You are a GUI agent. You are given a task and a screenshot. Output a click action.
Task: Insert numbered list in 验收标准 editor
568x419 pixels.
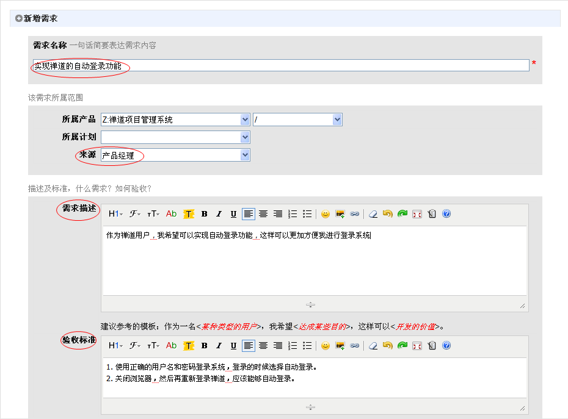pyautogui.click(x=293, y=346)
